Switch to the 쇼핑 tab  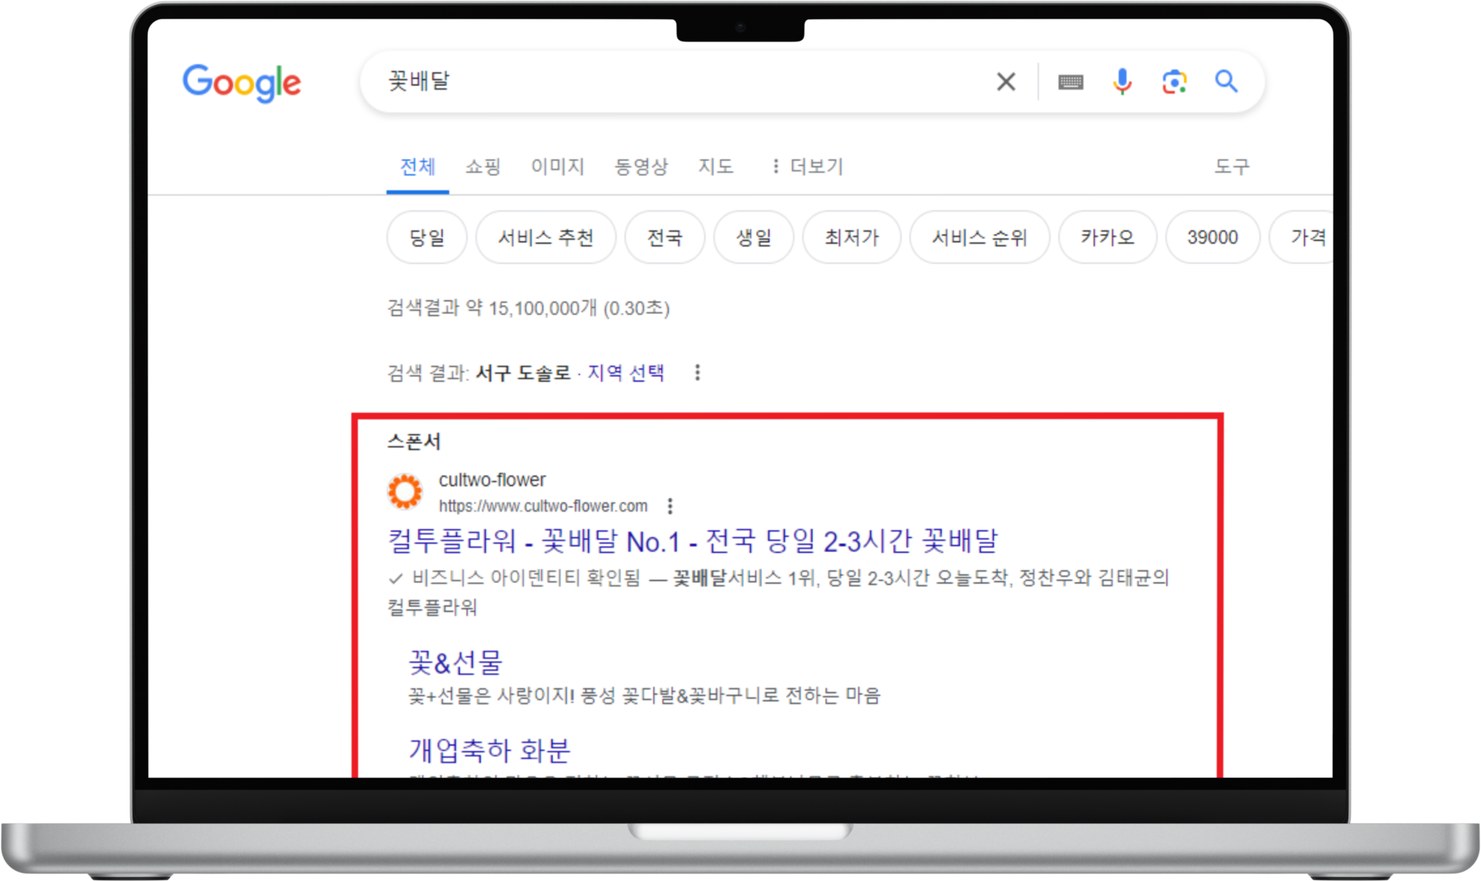pos(483,166)
